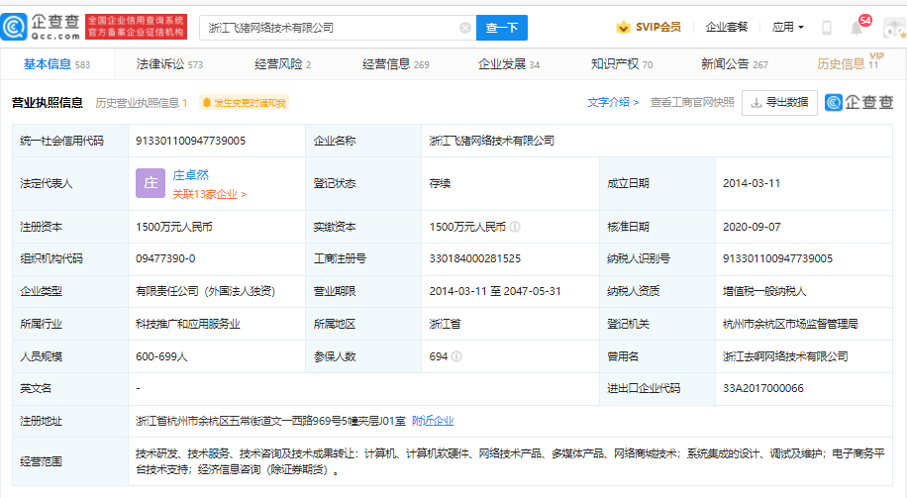Click the 导出数据 export button
Viewport: 907px width, 498px height.
point(779,103)
